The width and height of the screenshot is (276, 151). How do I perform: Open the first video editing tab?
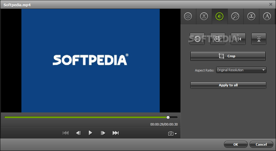click(x=188, y=17)
